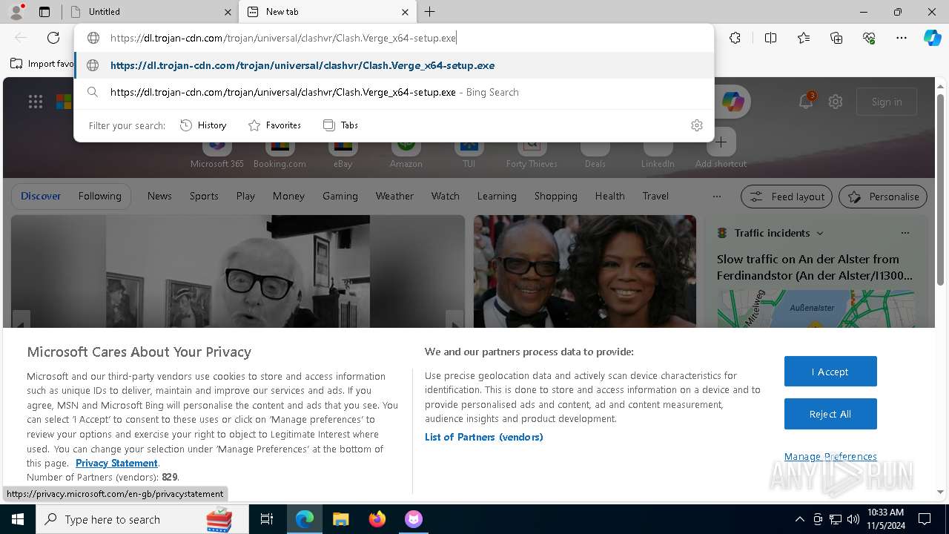Image resolution: width=949 pixels, height=534 pixels.
Task: Open the News category
Action: coord(159,196)
